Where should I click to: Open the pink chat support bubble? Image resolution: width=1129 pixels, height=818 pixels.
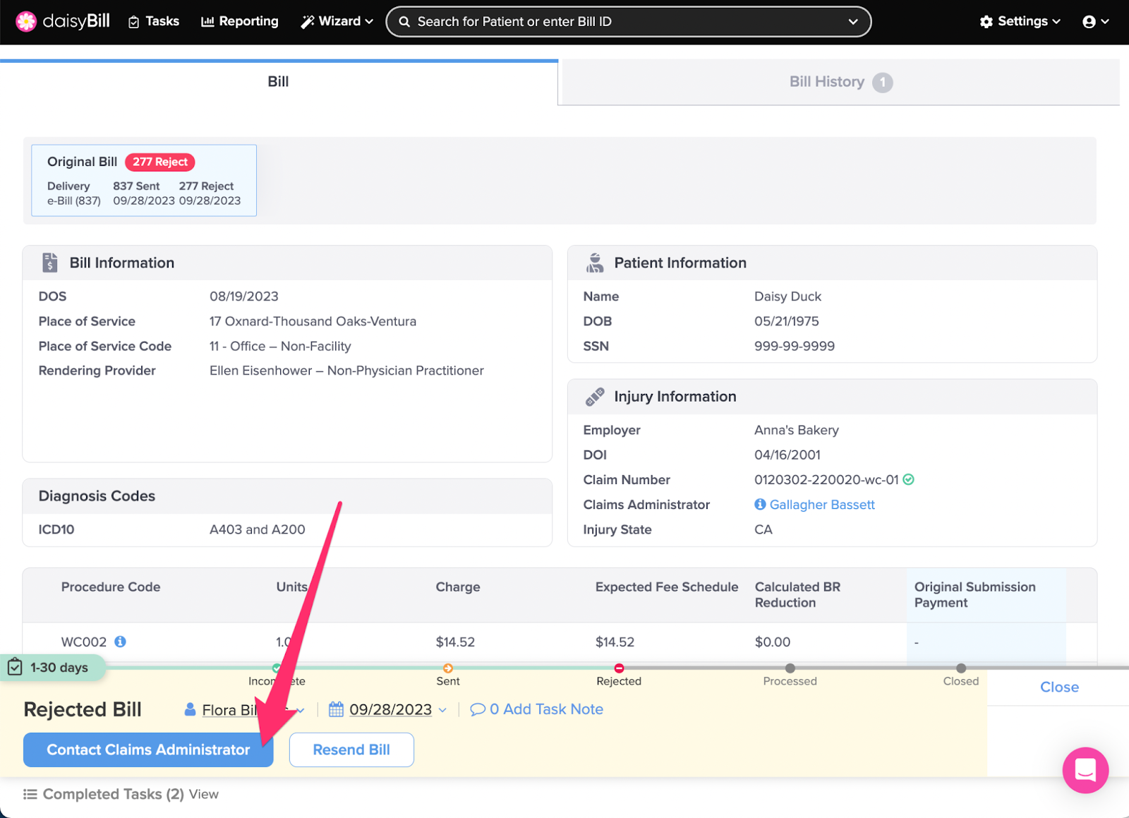[1085, 770]
